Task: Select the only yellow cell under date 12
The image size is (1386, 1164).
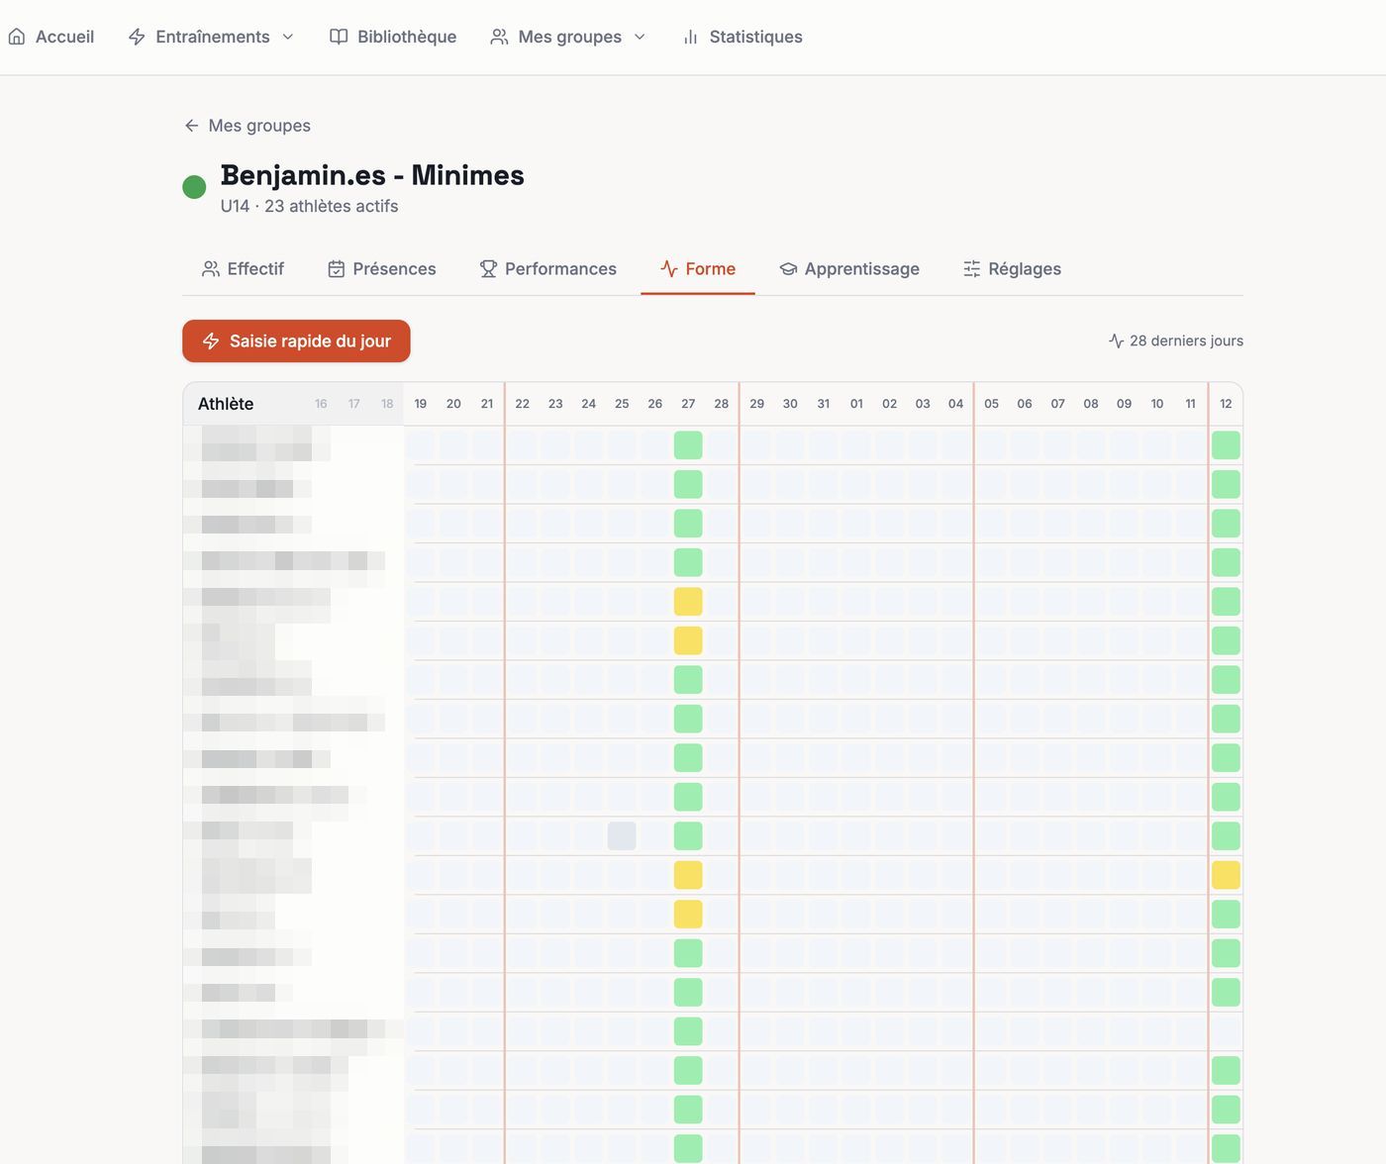Action: pyautogui.click(x=1226, y=875)
